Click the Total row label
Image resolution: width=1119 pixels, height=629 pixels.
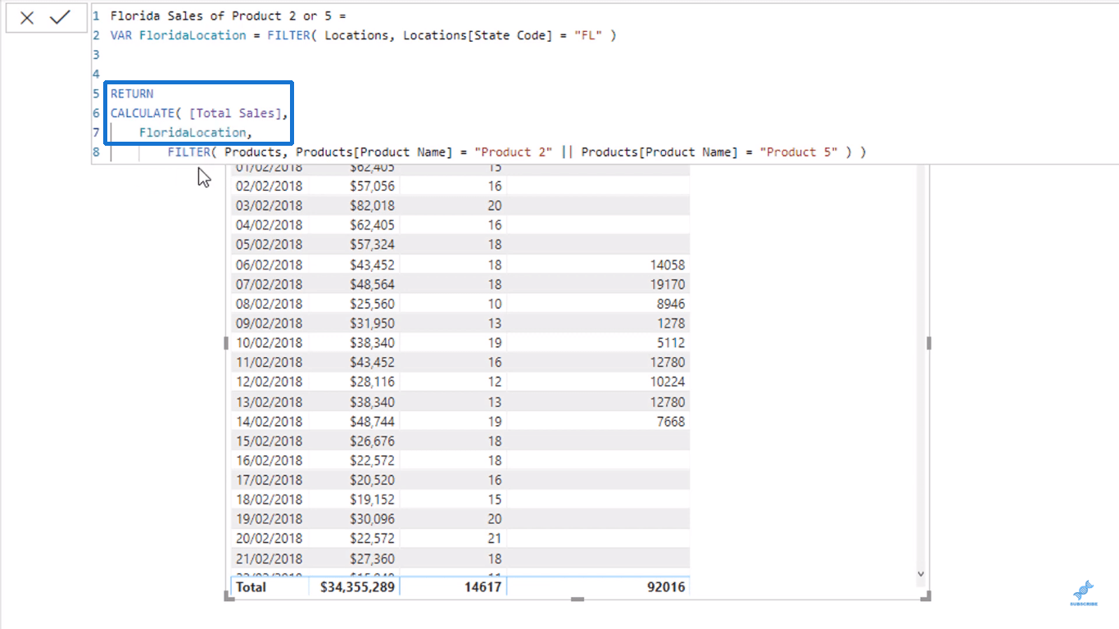251,586
